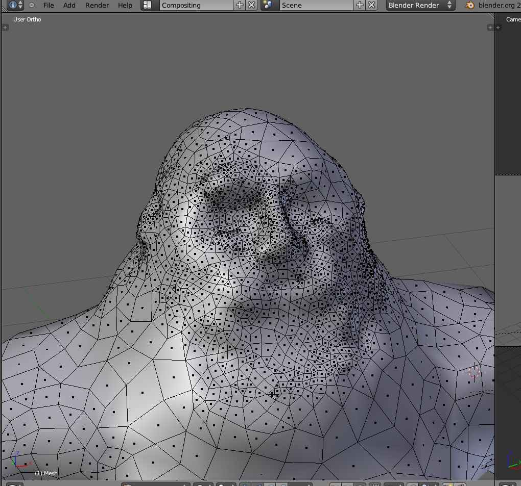
Task: Click the Compositing layout name field
Action: 196,5
